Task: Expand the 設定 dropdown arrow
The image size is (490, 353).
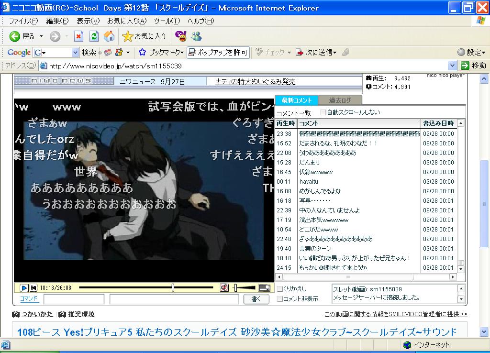Action: pyautogui.click(x=484, y=53)
